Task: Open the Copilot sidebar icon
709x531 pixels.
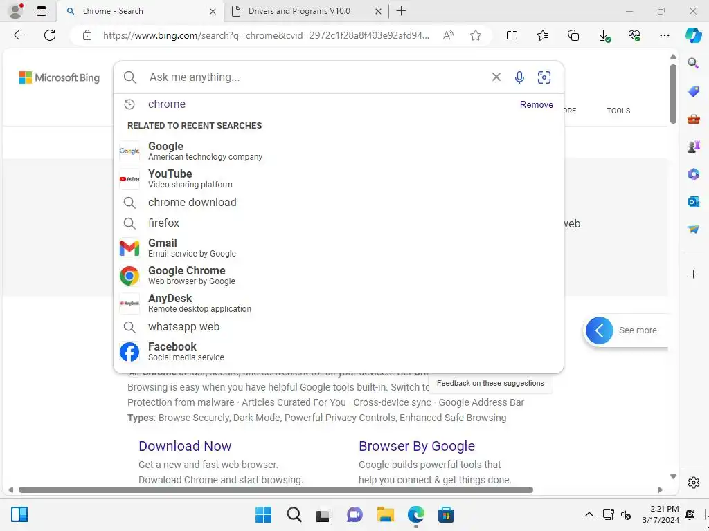Action: pyautogui.click(x=693, y=35)
